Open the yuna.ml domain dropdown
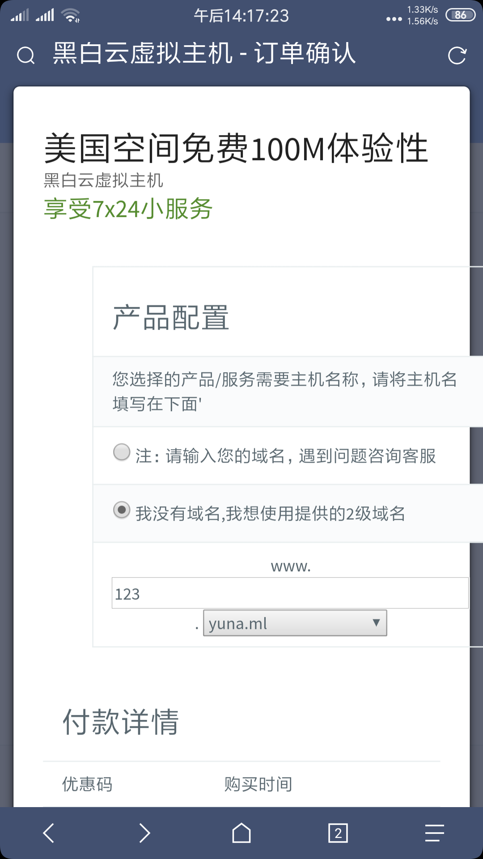 (x=295, y=623)
